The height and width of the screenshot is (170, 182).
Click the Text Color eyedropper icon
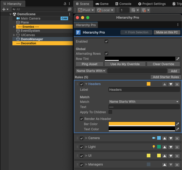click(178, 129)
